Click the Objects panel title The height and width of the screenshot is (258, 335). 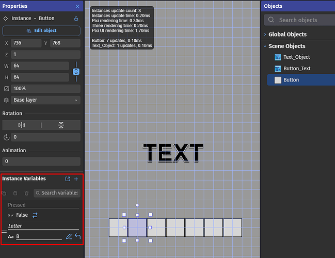tap(273, 6)
